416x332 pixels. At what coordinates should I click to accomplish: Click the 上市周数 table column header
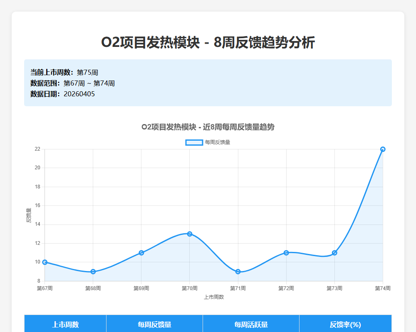(65, 324)
